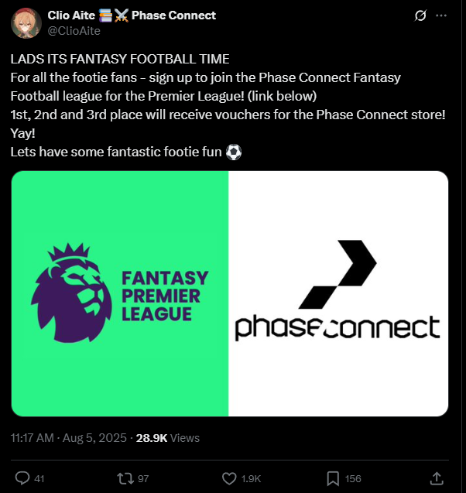
Task: Click the 41 replies count
Action: pyautogui.click(x=39, y=479)
